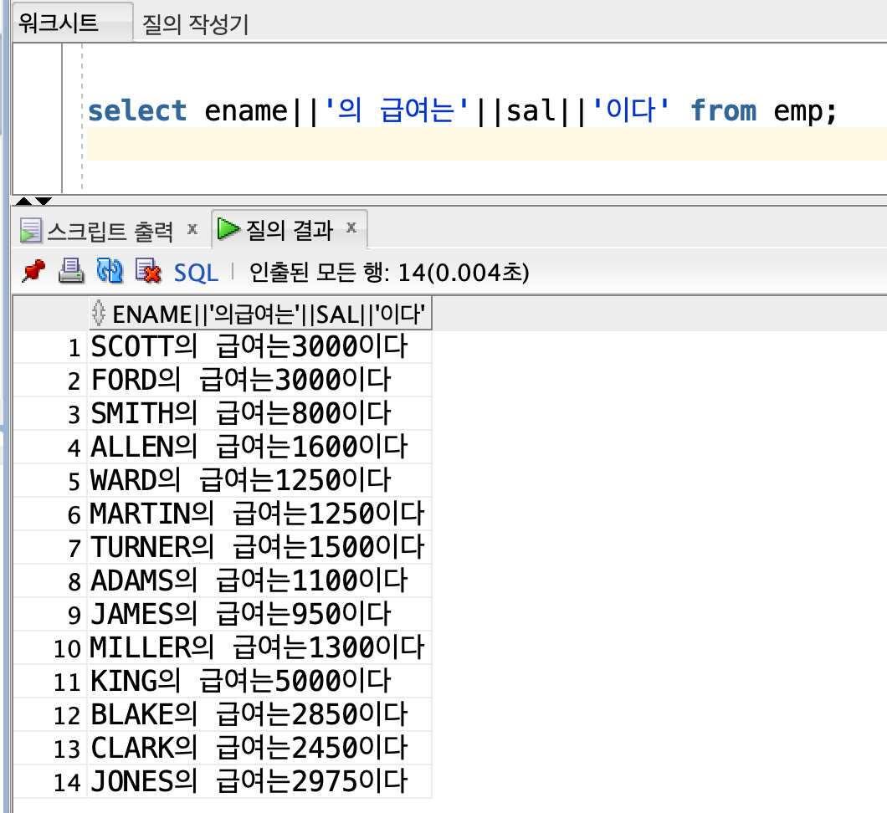Select the FORD의 급여는3000이다 cell
This screenshot has height=813, width=887.
[259, 380]
